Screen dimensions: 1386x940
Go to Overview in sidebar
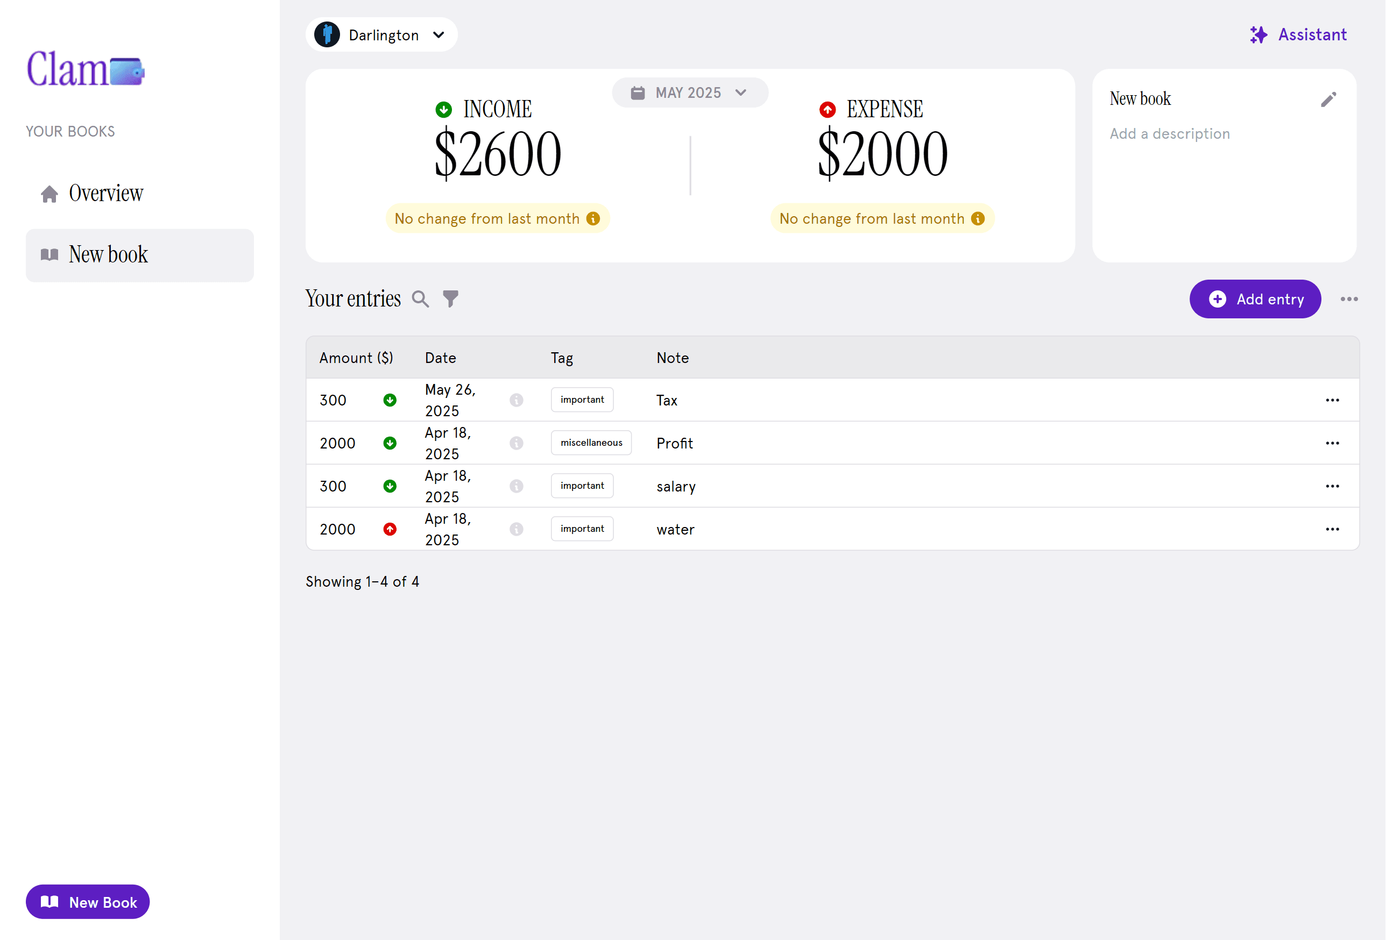pos(105,194)
